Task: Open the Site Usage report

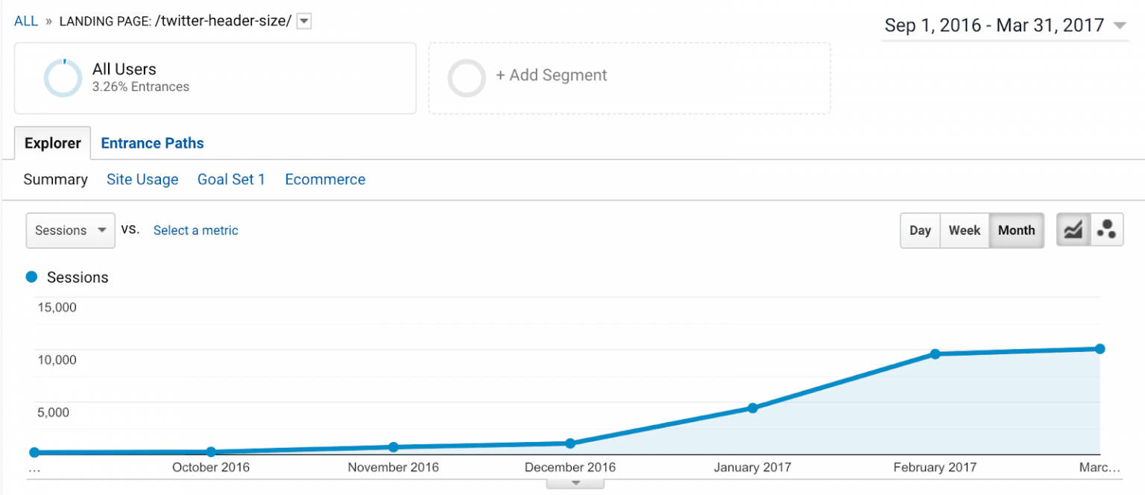Action: click(x=142, y=179)
